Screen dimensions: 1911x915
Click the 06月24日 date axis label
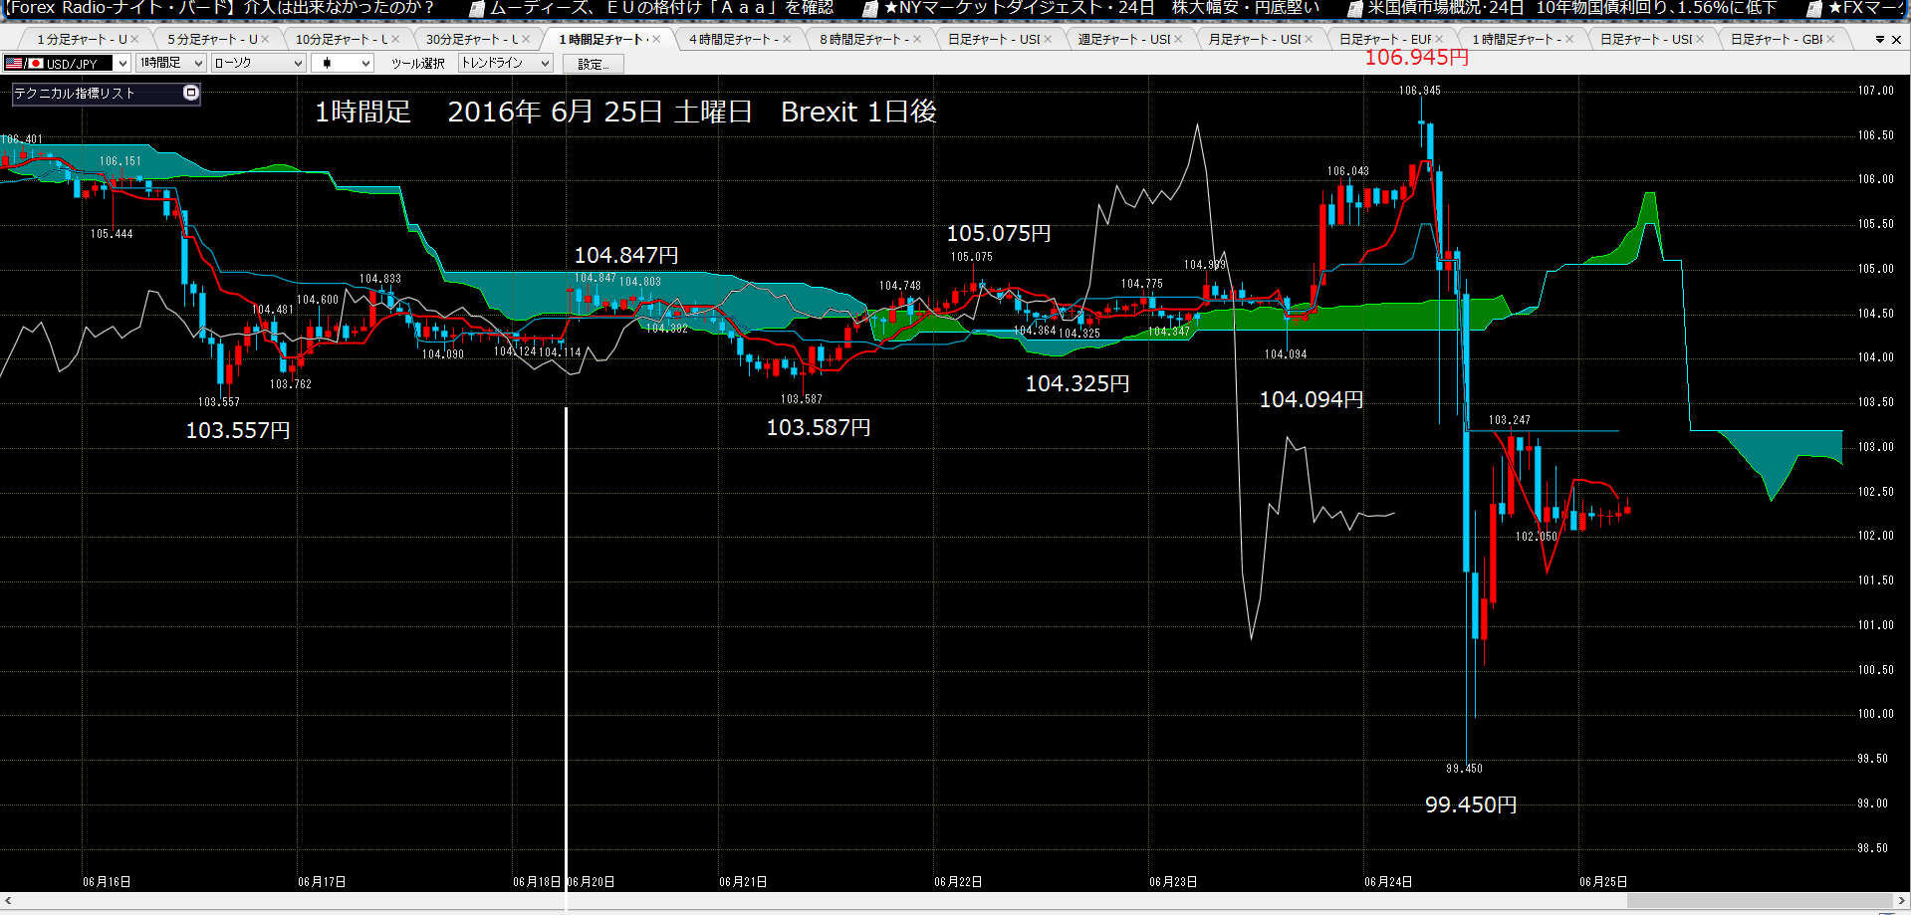(x=1388, y=882)
